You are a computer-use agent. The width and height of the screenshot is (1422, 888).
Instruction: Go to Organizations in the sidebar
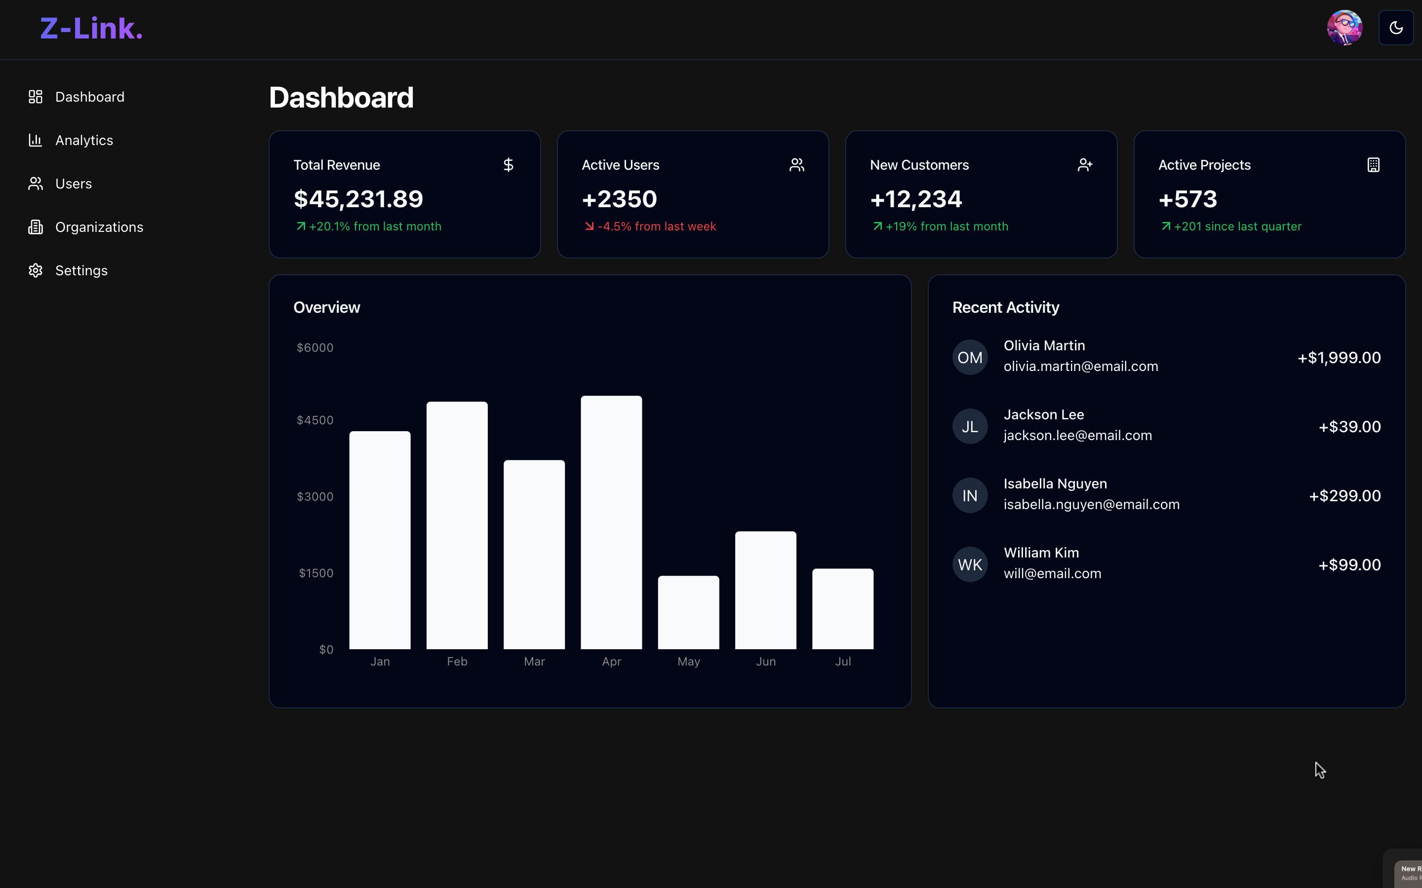(99, 227)
